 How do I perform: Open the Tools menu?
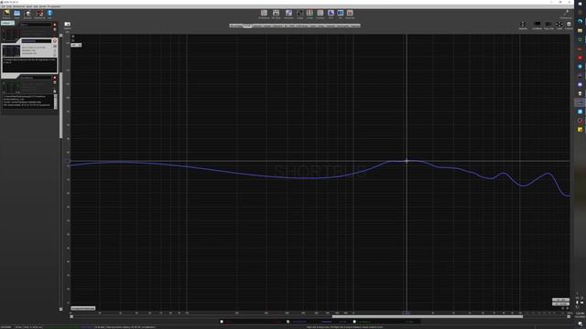click(9, 6)
